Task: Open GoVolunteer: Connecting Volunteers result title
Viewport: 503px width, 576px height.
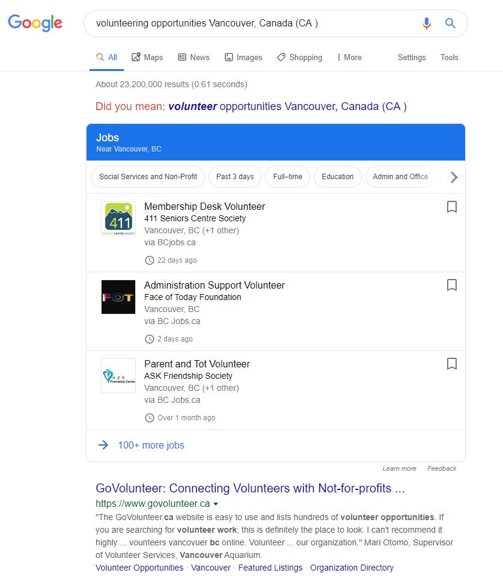Action: pyautogui.click(x=250, y=488)
